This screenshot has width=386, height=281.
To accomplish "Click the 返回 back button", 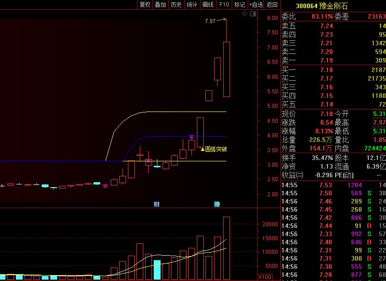I will [x=272, y=5].
